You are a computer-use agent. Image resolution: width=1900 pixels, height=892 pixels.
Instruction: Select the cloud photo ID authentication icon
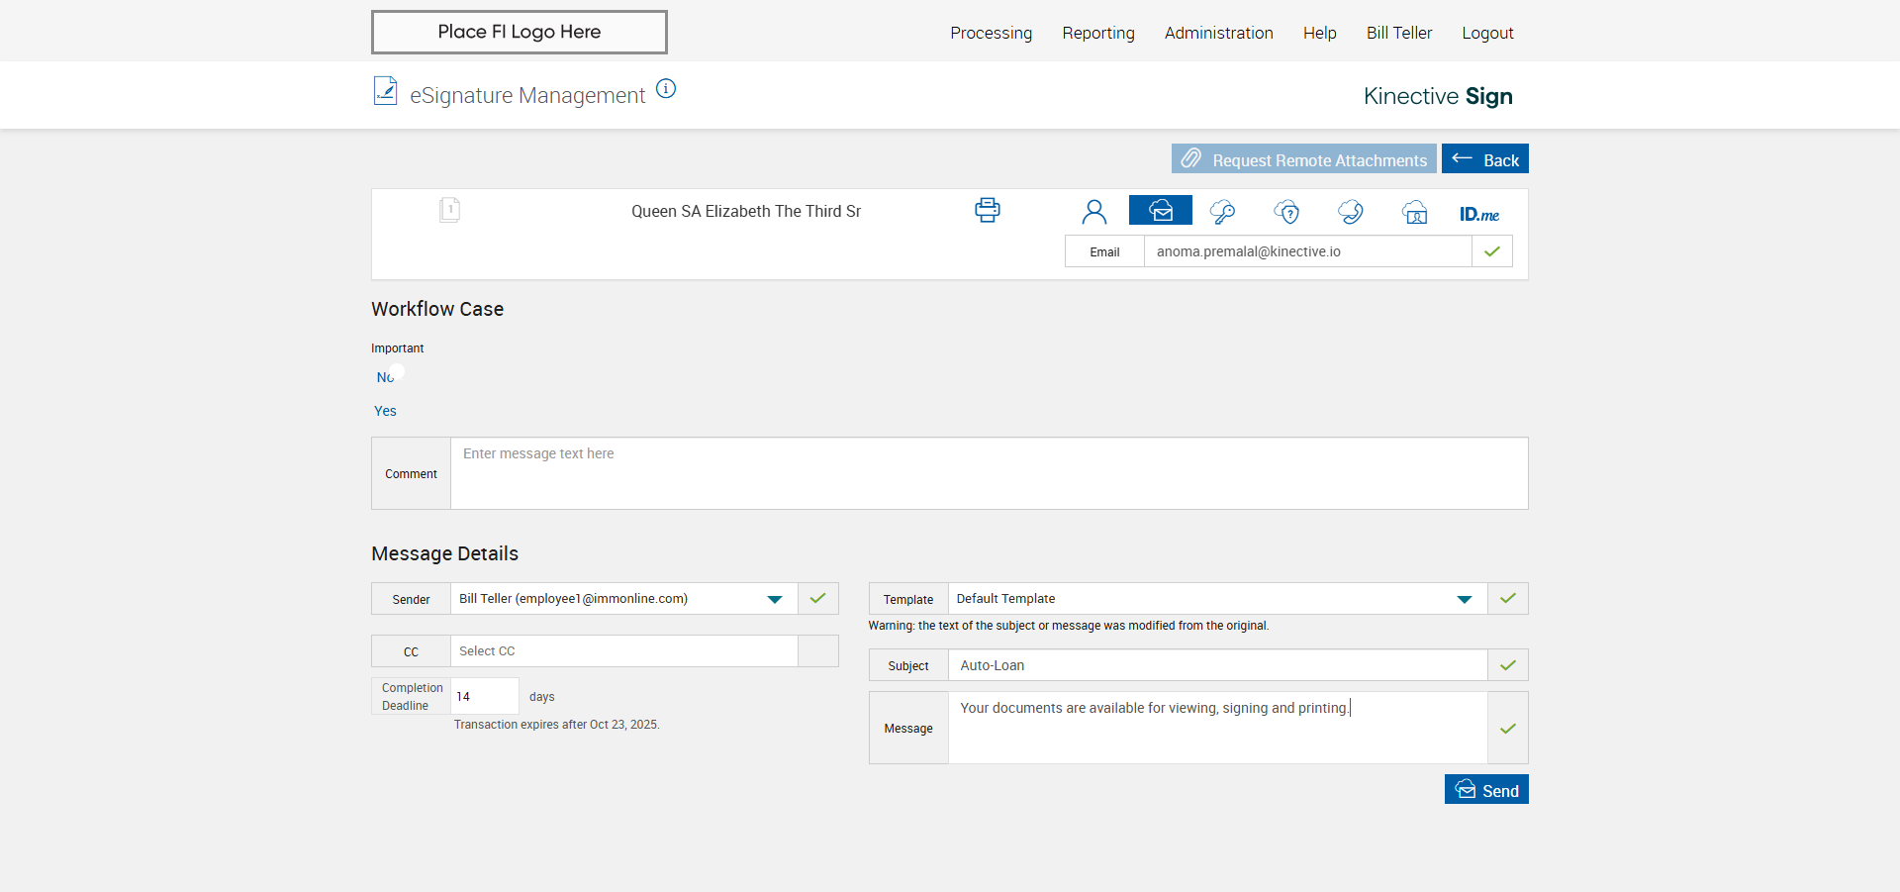tap(1414, 212)
